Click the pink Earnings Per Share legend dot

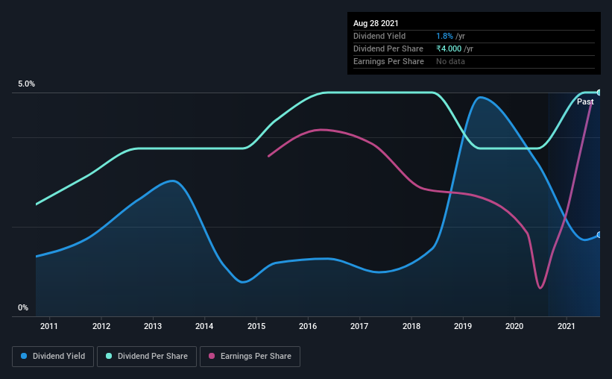pyautogui.click(x=212, y=356)
